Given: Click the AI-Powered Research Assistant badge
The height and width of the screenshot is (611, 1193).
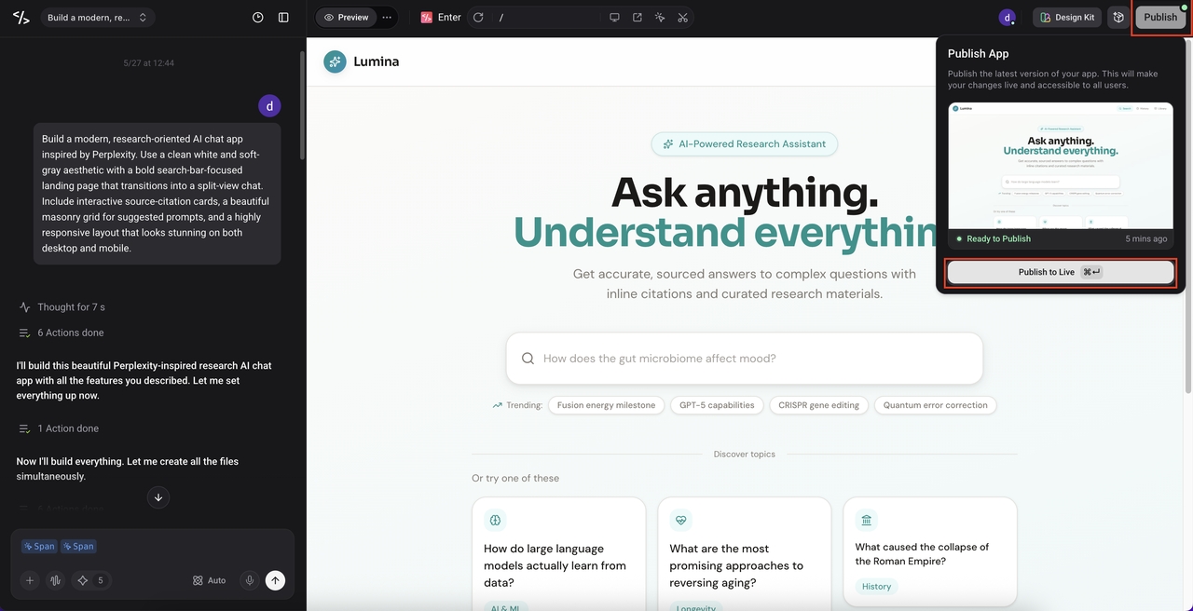Looking at the screenshot, I should [x=744, y=144].
